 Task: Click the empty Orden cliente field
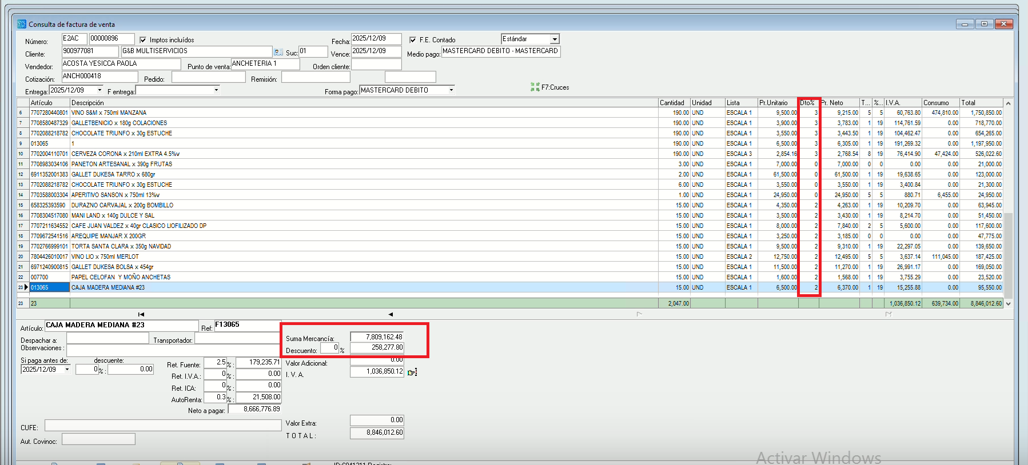tap(376, 64)
